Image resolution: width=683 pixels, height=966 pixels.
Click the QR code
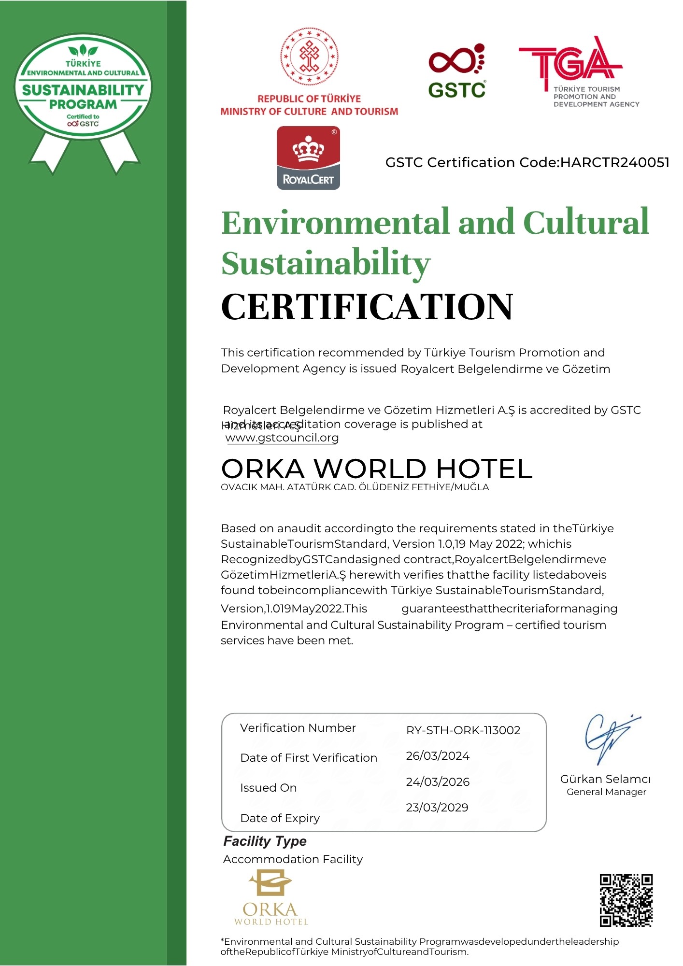tap(626, 900)
